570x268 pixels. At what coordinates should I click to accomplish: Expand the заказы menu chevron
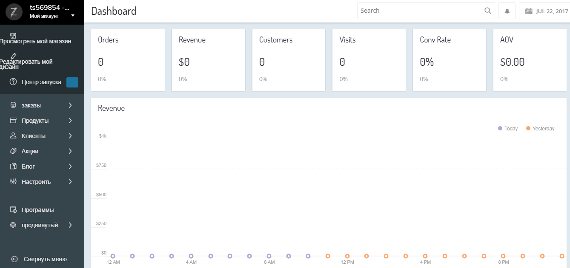(x=70, y=105)
